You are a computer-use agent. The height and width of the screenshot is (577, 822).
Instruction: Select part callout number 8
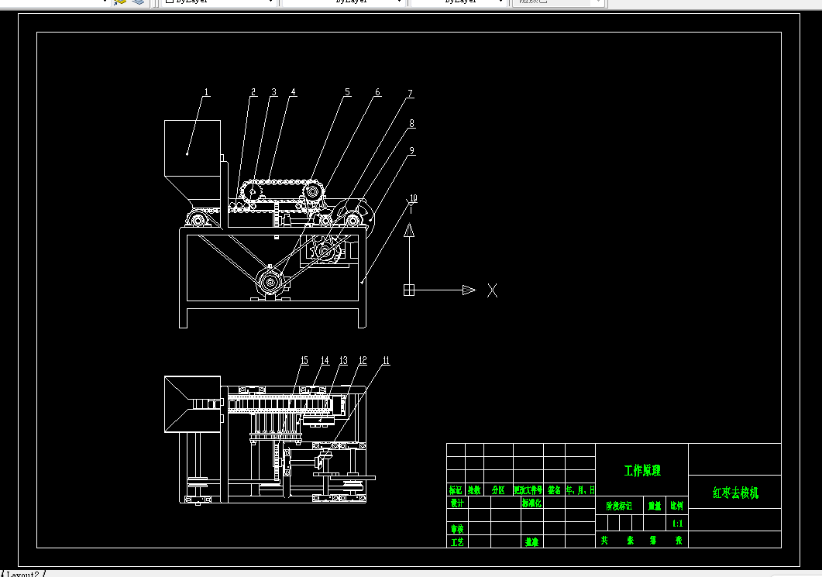point(411,123)
